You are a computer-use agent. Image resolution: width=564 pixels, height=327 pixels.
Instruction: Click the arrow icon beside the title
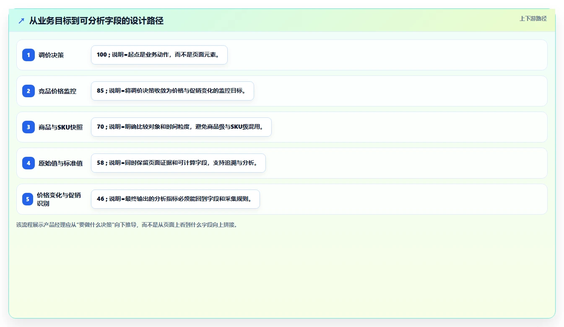(x=21, y=21)
